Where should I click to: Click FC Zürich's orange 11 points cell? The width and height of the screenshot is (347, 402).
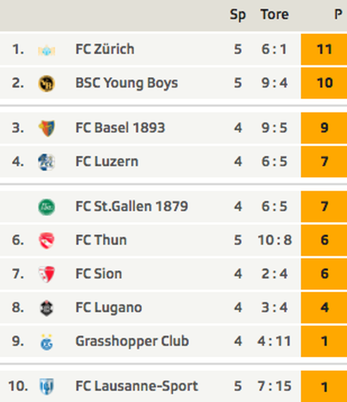[324, 50]
